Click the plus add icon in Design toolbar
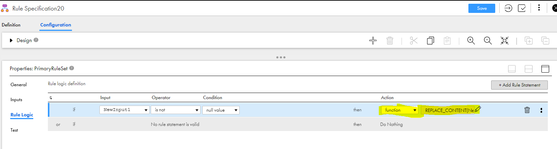 (x=373, y=41)
